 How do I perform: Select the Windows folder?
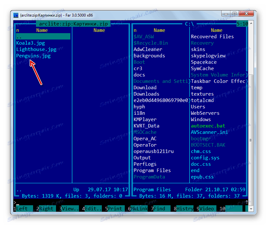[201, 120]
